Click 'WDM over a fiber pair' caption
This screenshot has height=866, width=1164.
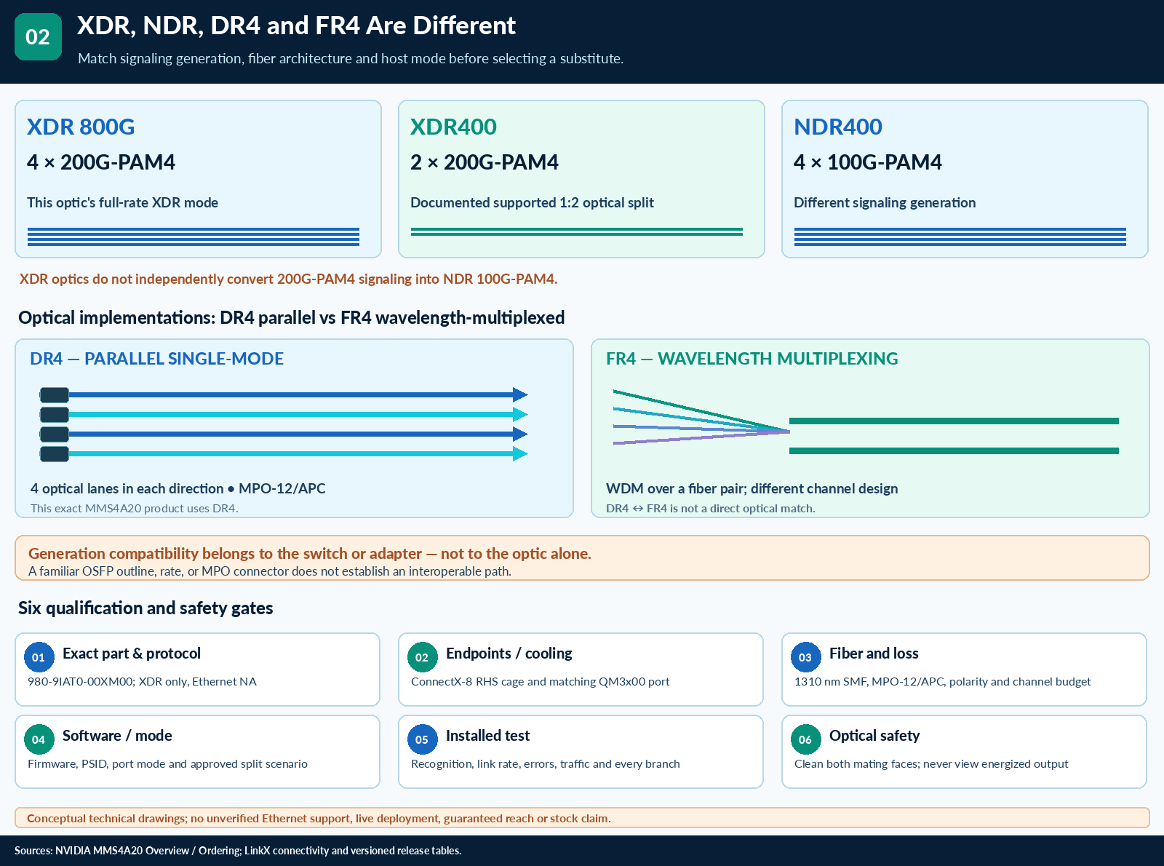click(x=752, y=489)
